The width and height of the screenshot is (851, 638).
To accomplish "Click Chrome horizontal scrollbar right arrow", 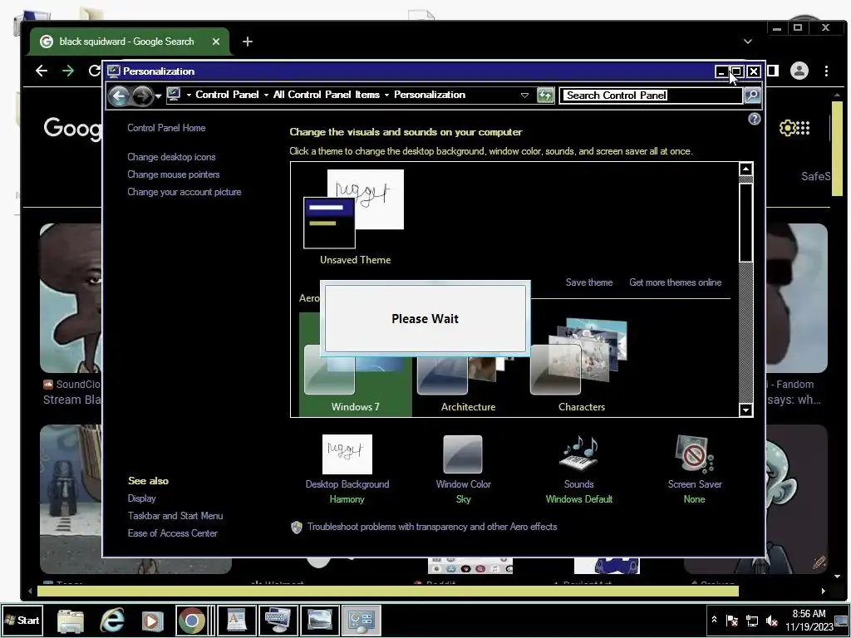I will (824, 591).
